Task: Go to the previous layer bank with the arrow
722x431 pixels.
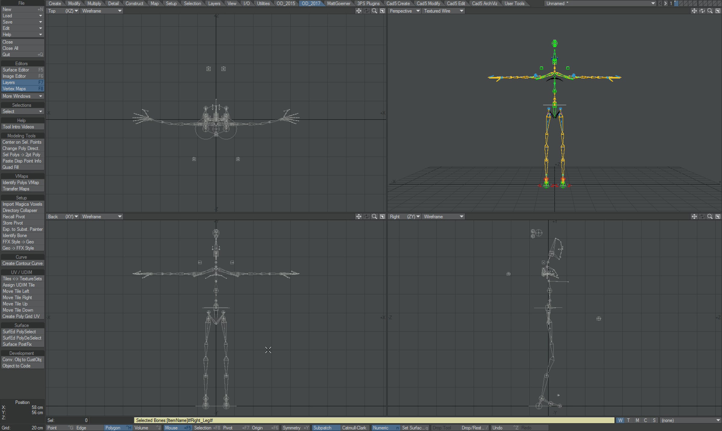Action: tap(660, 3)
